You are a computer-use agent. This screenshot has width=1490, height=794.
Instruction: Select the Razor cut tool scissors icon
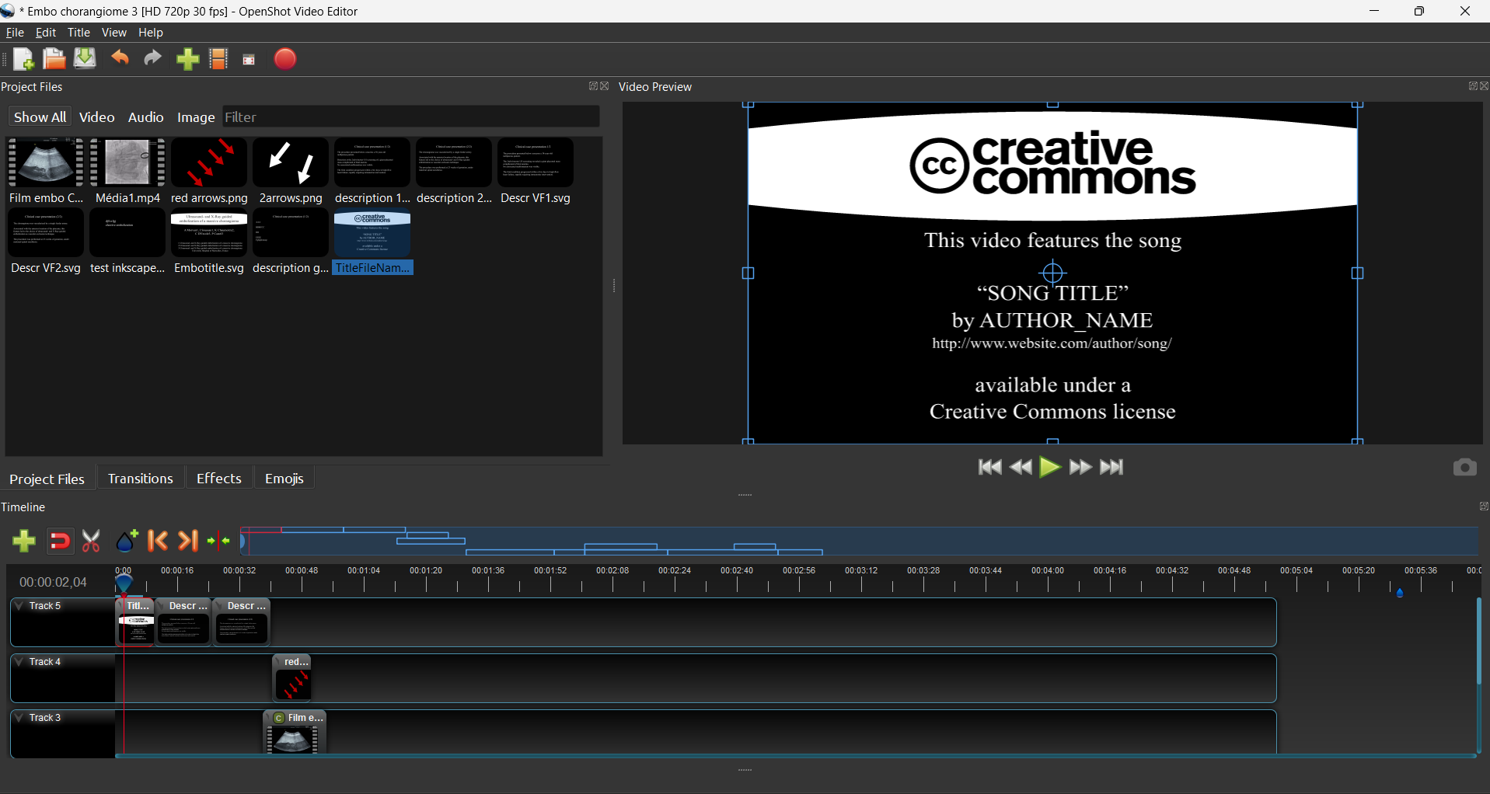[91, 541]
